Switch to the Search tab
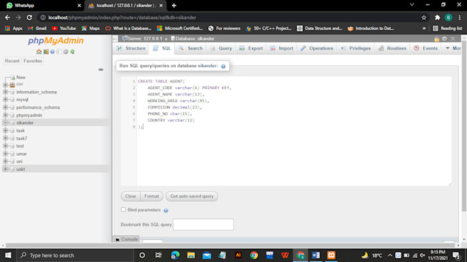 click(191, 48)
